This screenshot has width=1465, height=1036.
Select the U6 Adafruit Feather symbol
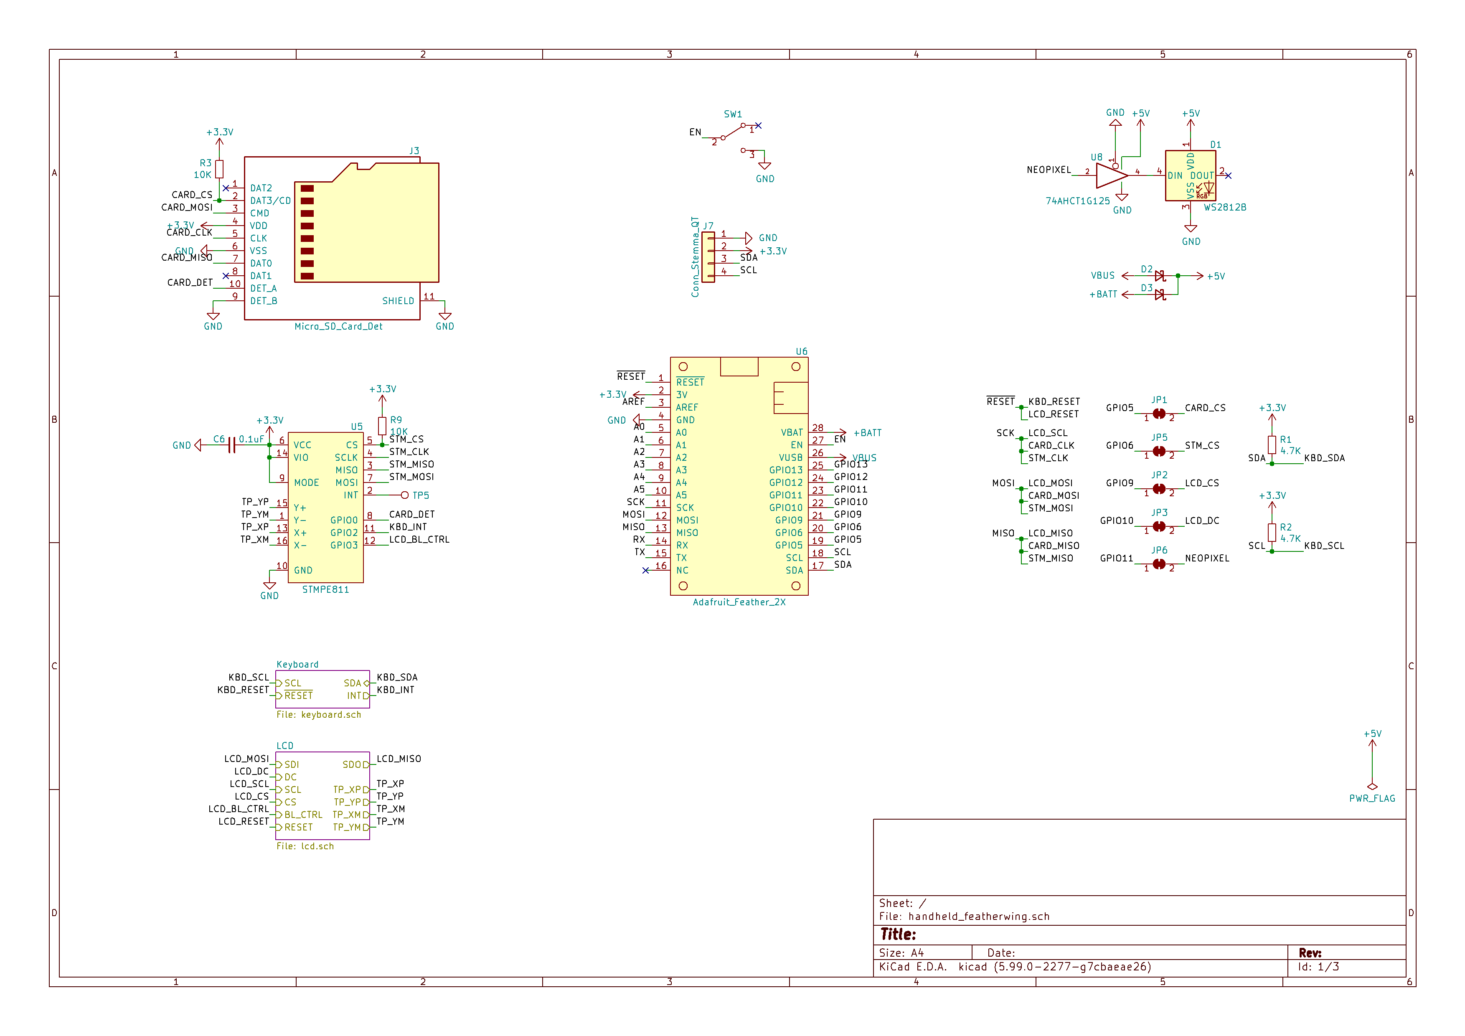pos(739,477)
